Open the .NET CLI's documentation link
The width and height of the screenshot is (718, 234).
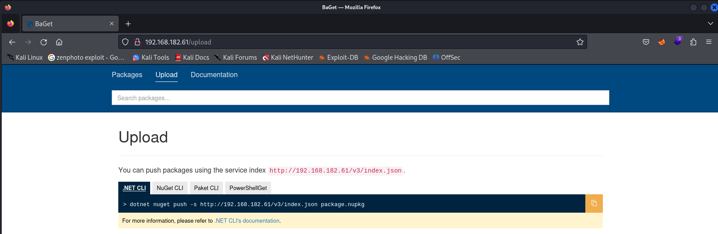point(247,221)
